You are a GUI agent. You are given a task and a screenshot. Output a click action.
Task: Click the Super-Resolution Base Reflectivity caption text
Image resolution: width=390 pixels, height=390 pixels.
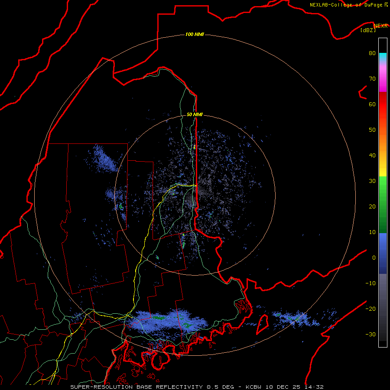point(197,387)
